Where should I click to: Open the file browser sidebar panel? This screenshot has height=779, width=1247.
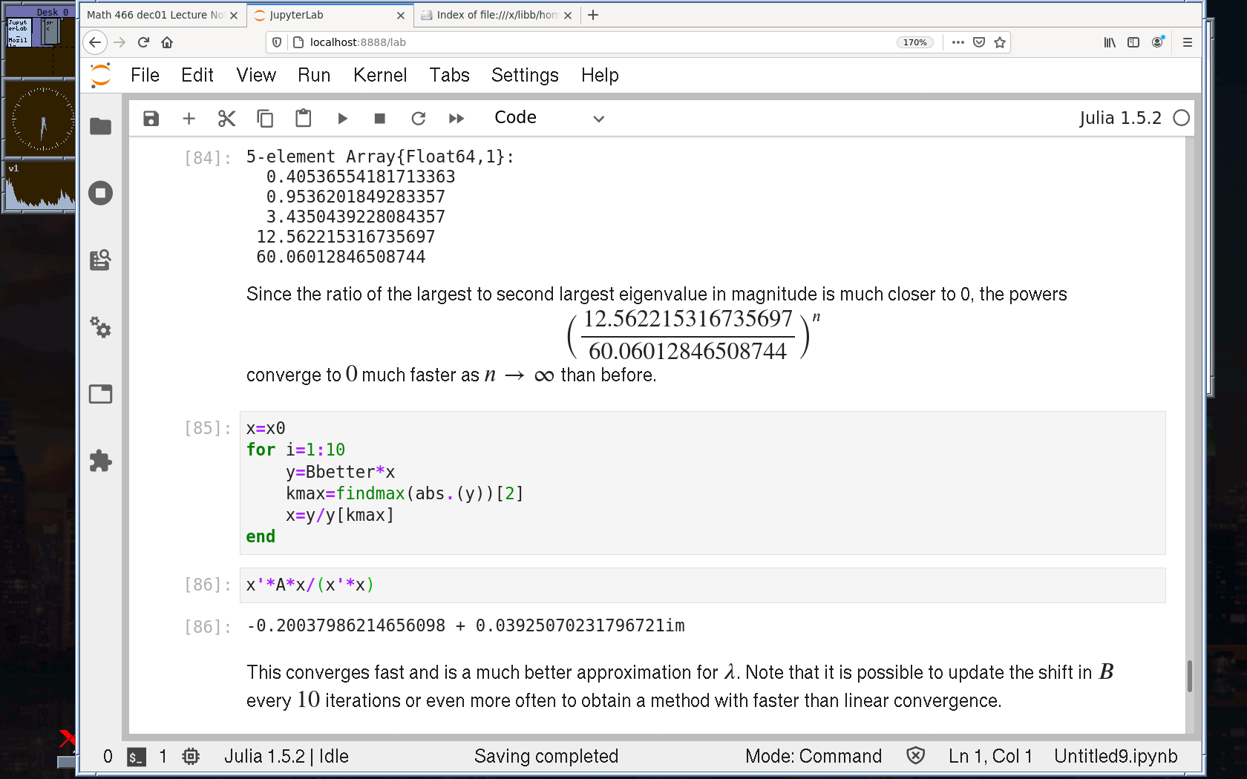click(100, 127)
